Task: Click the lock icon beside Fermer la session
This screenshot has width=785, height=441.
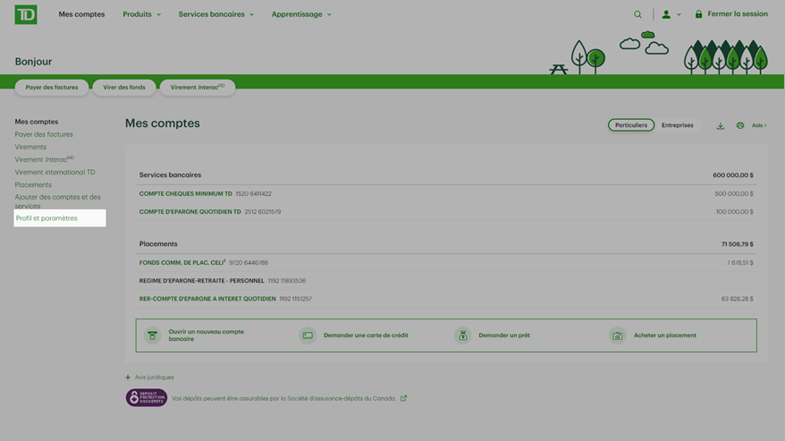Action: click(x=698, y=14)
